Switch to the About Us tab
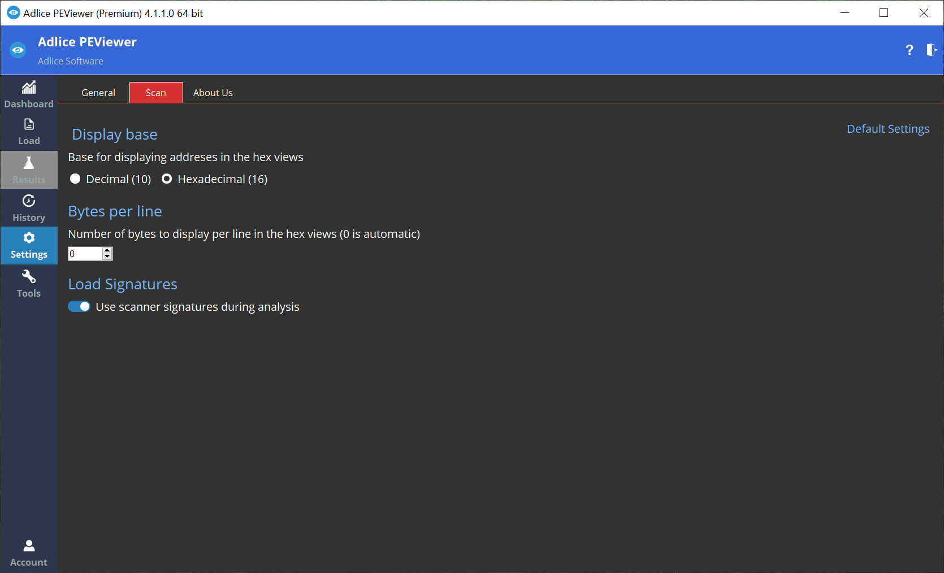This screenshot has height=573, width=944. [x=213, y=93]
